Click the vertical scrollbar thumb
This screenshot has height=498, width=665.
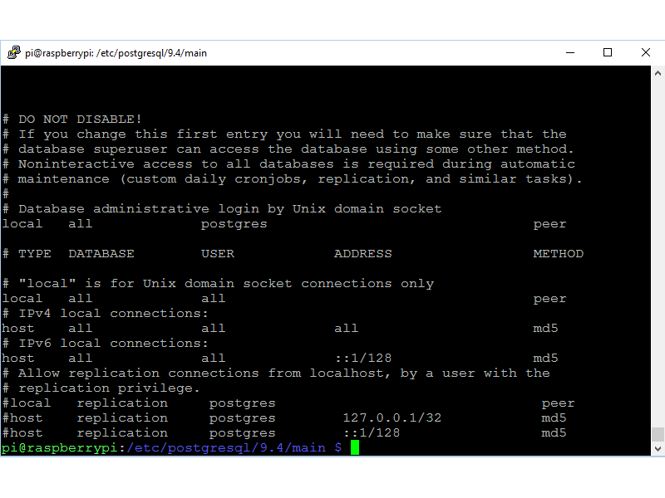[658, 434]
